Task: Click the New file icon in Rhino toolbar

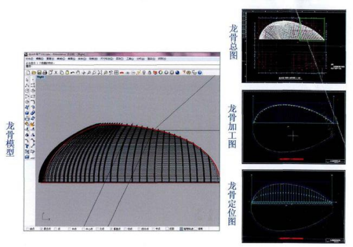Action: [x=28, y=73]
